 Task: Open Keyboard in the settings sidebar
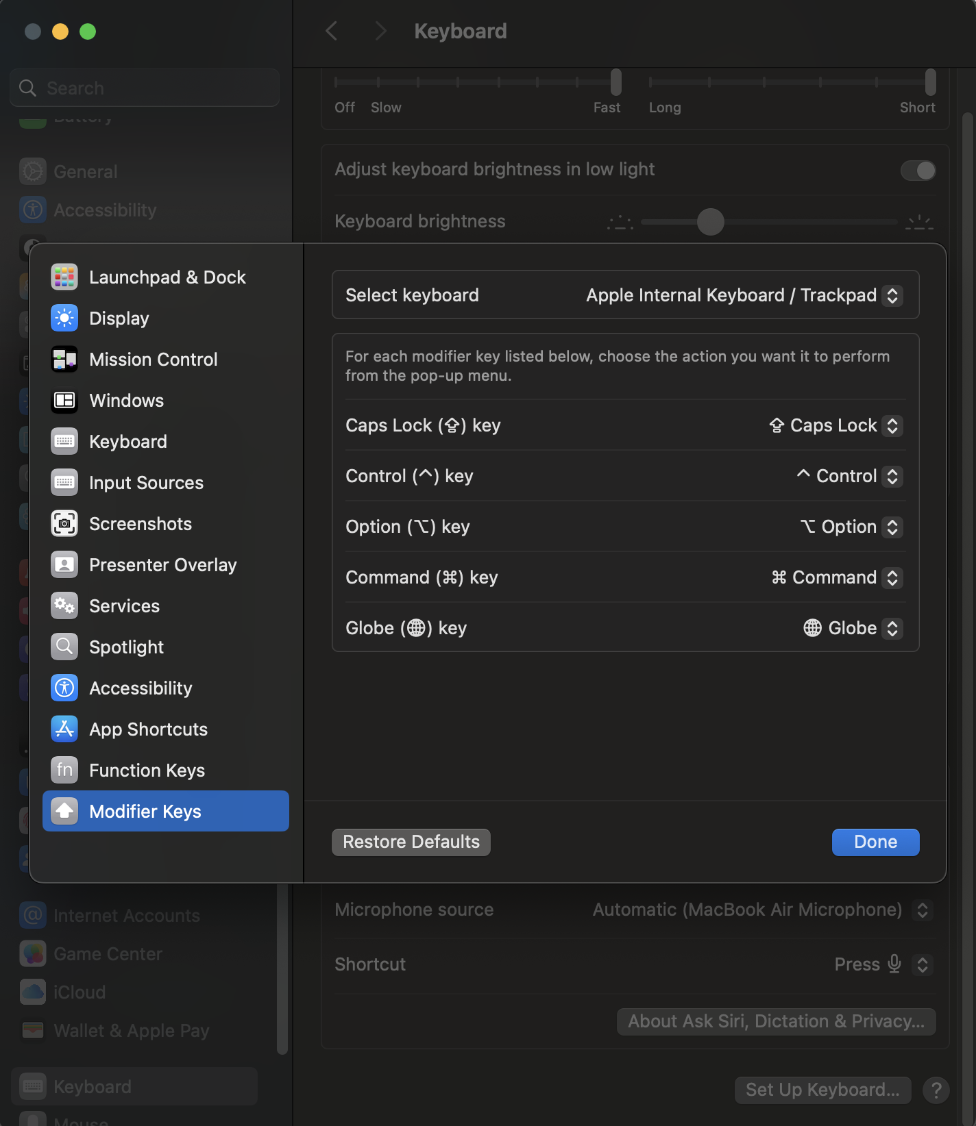pyautogui.click(x=134, y=1086)
